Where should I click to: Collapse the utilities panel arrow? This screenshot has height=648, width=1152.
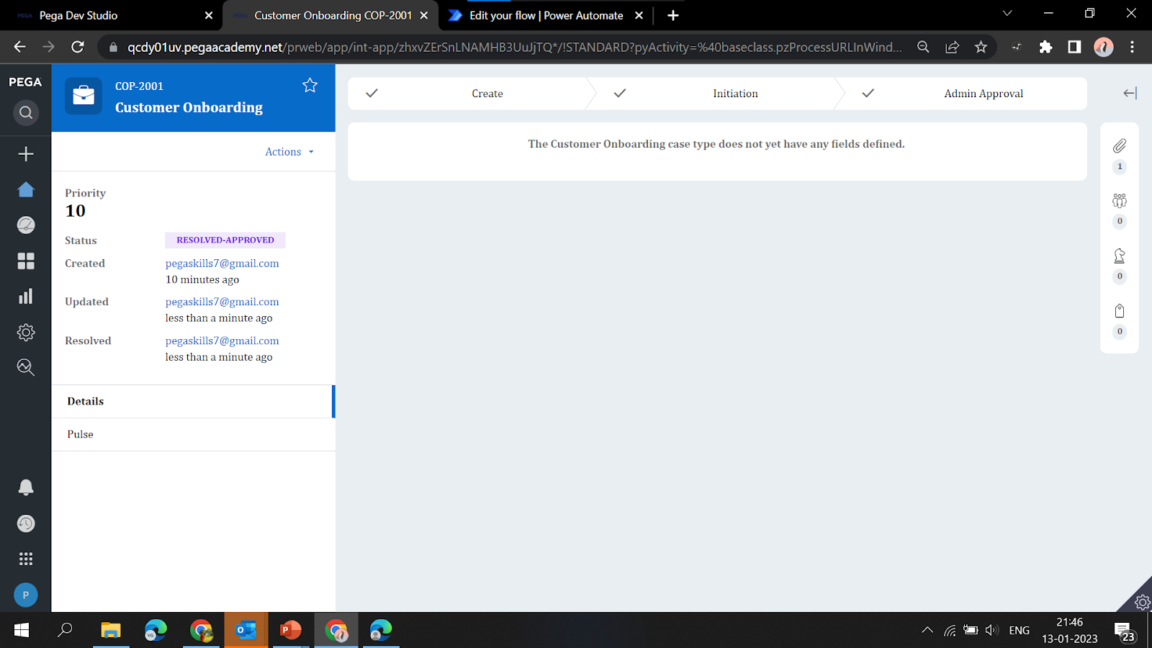tap(1130, 93)
